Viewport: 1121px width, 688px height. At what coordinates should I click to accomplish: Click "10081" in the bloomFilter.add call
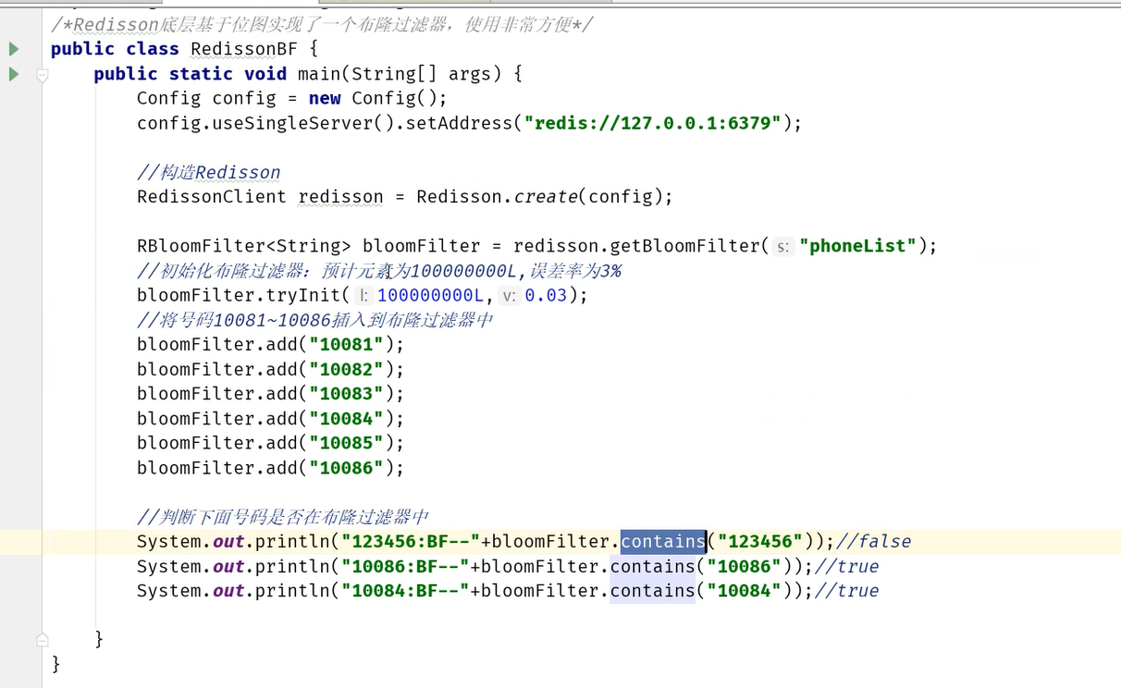(x=347, y=345)
